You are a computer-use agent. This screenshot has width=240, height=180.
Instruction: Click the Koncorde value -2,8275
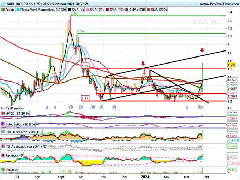coord(232,141)
